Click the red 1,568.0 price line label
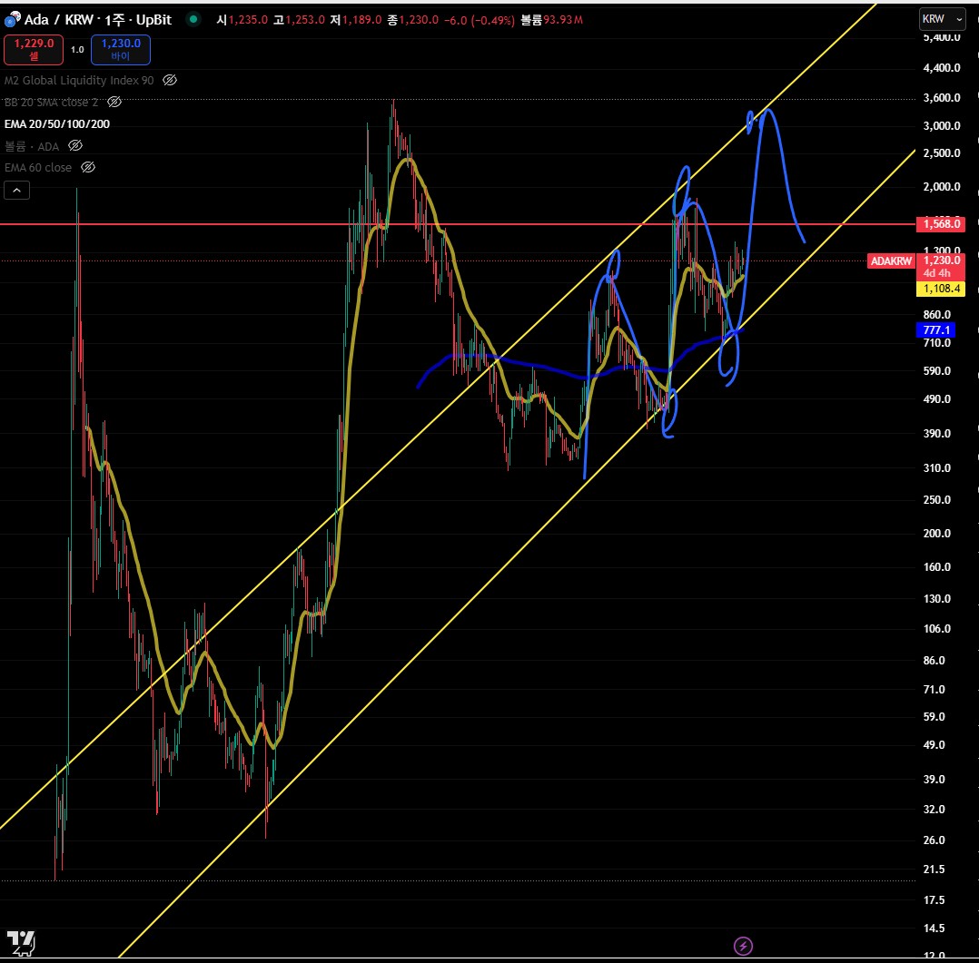Image resolution: width=979 pixels, height=963 pixels. click(x=940, y=223)
